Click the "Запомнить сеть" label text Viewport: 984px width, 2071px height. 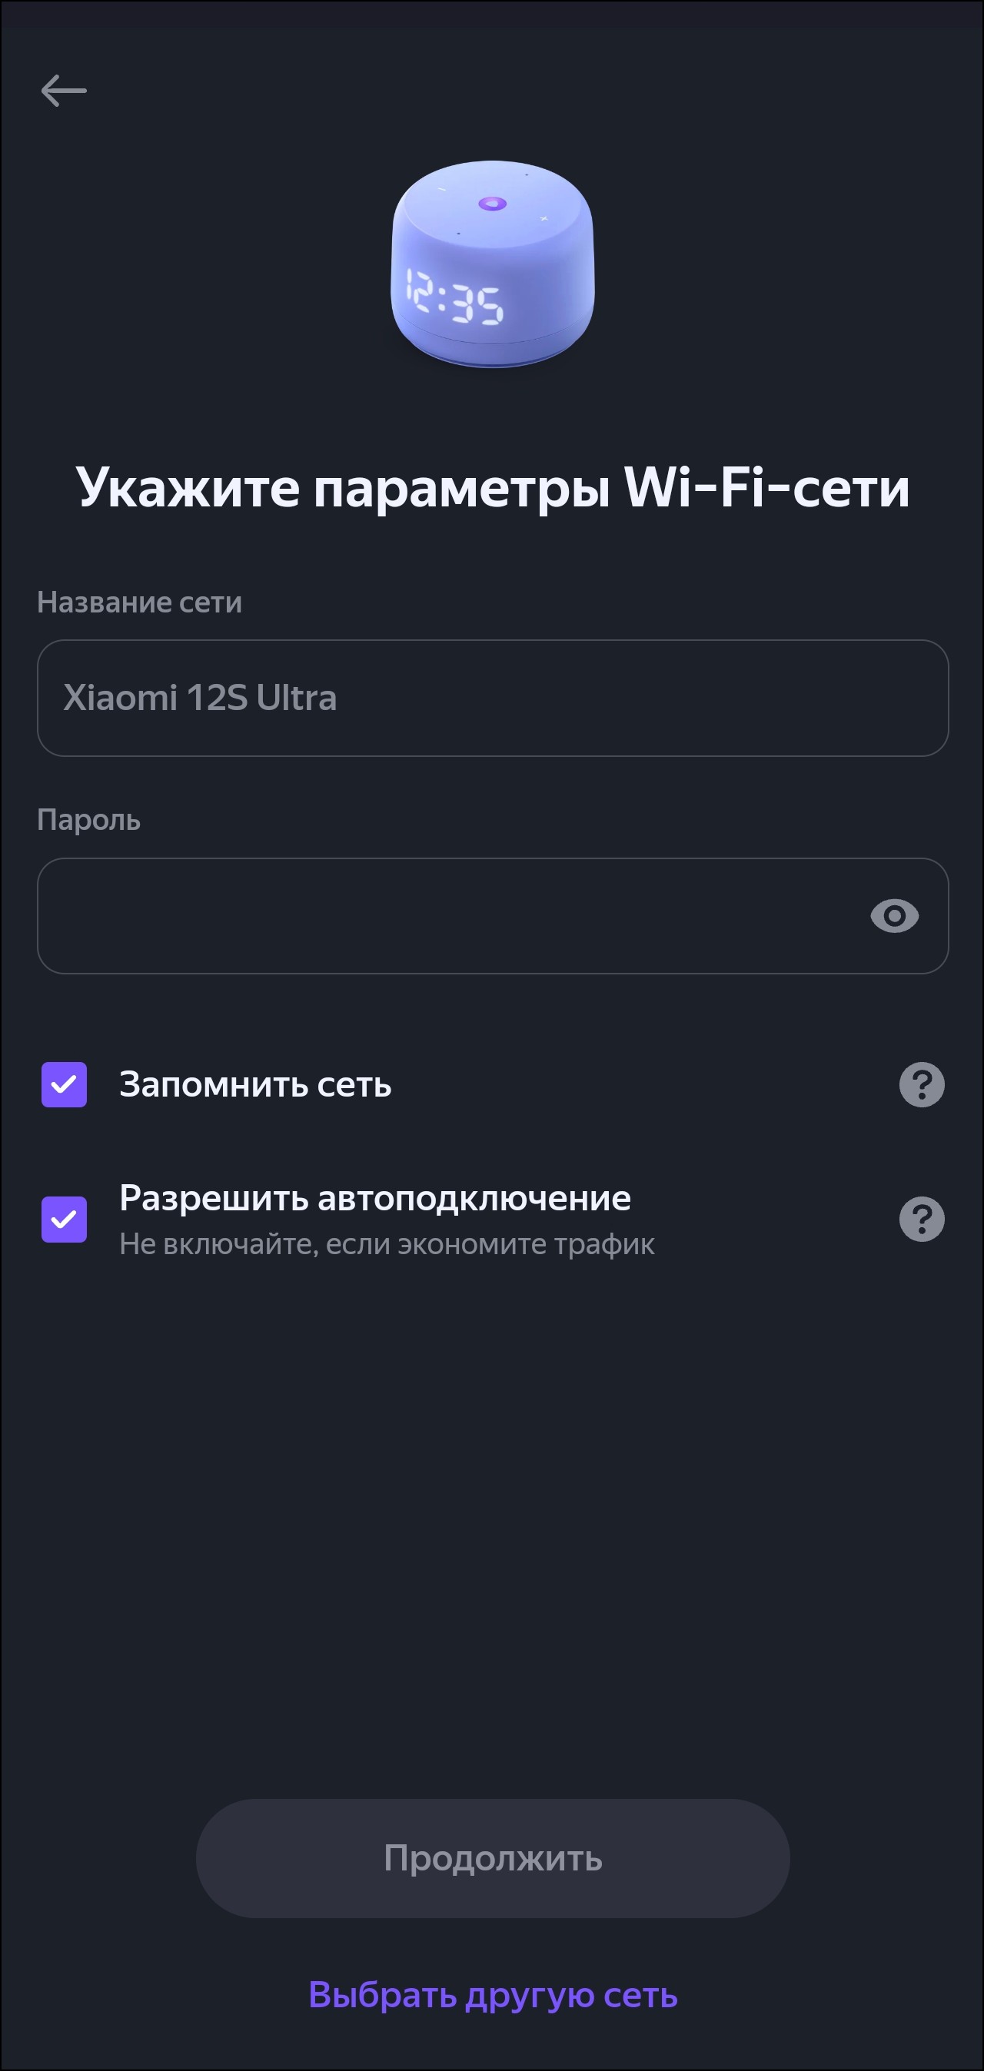click(x=255, y=1084)
